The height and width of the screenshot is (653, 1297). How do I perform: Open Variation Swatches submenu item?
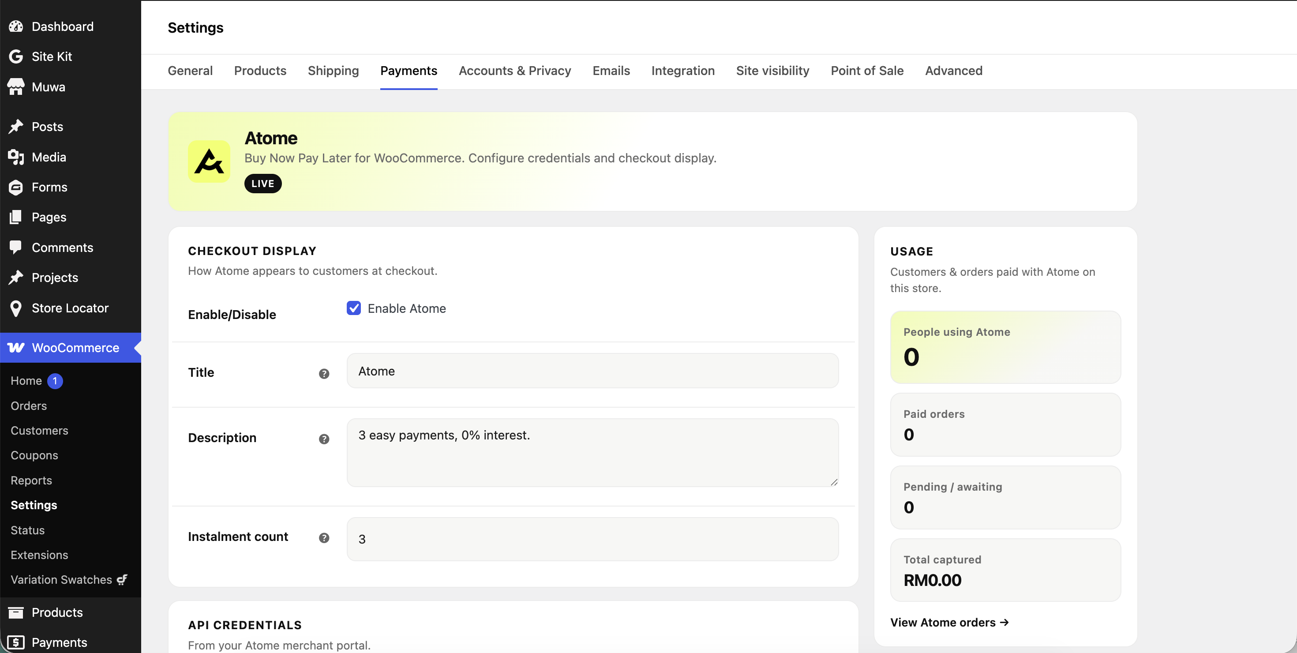point(69,579)
